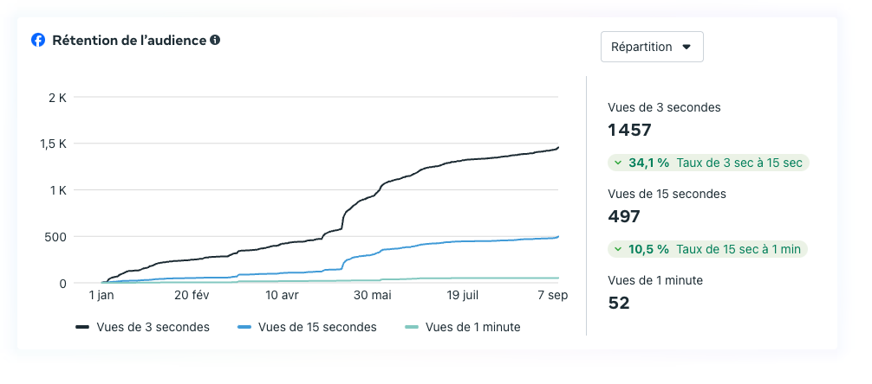Click the 52 views count
The width and height of the screenshot is (872, 384).
[619, 303]
